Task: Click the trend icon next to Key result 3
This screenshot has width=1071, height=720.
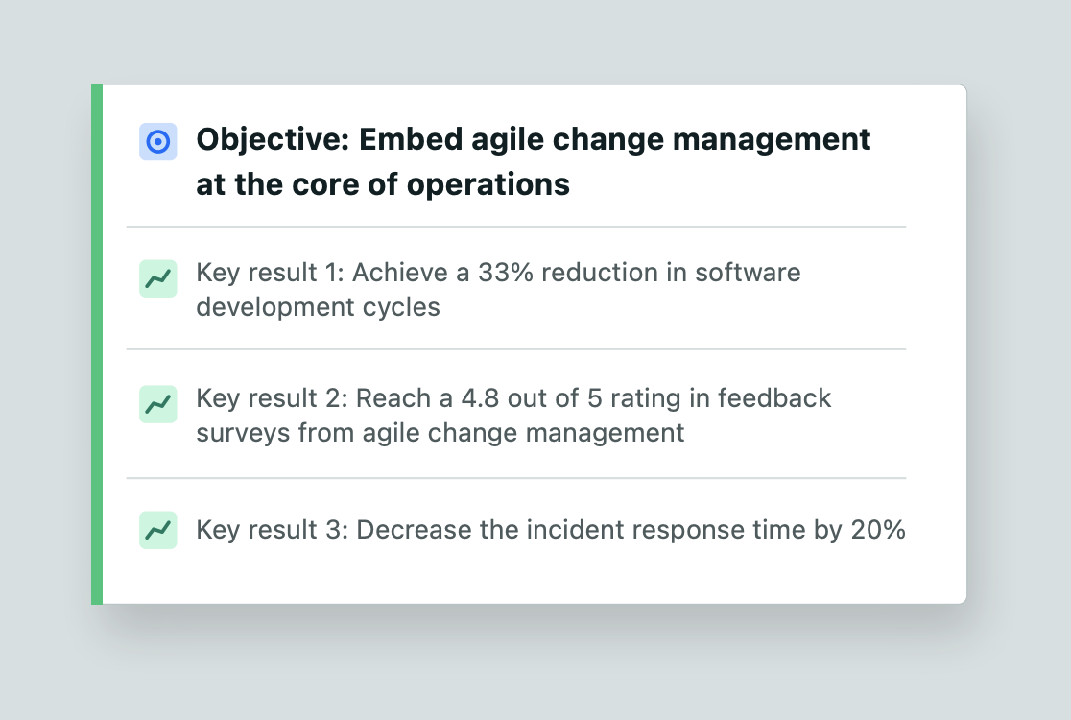Action: pos(157,529)
